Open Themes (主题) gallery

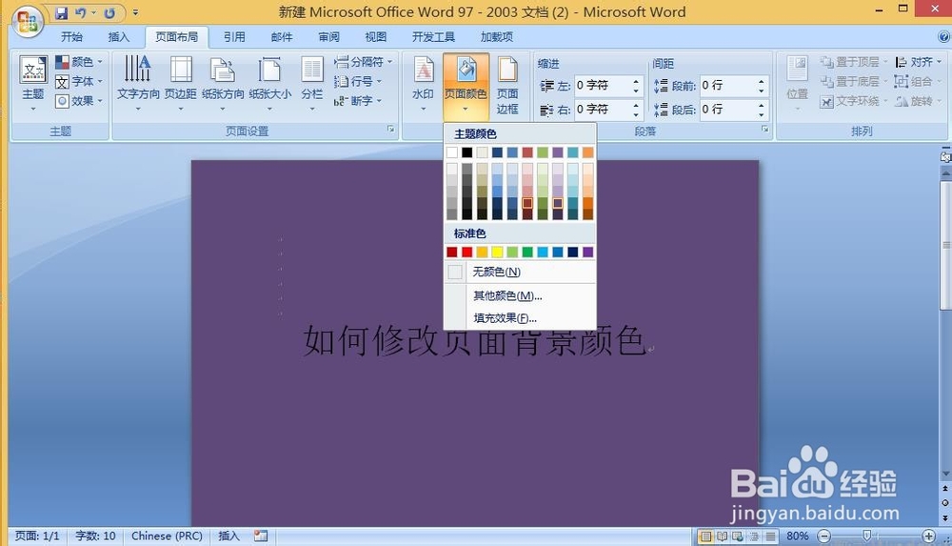point(32,83)
